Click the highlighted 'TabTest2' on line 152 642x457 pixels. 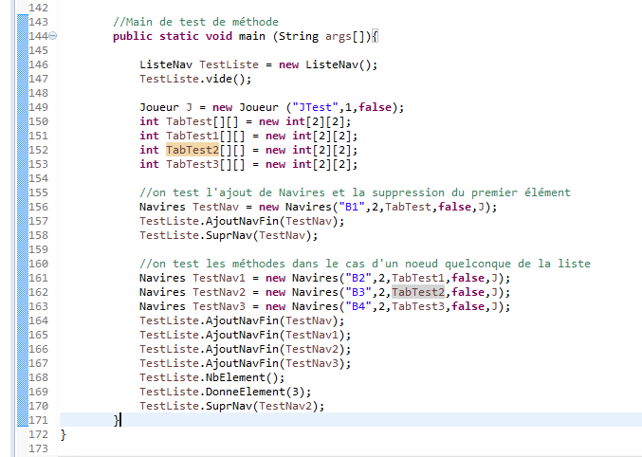point(193,150)
